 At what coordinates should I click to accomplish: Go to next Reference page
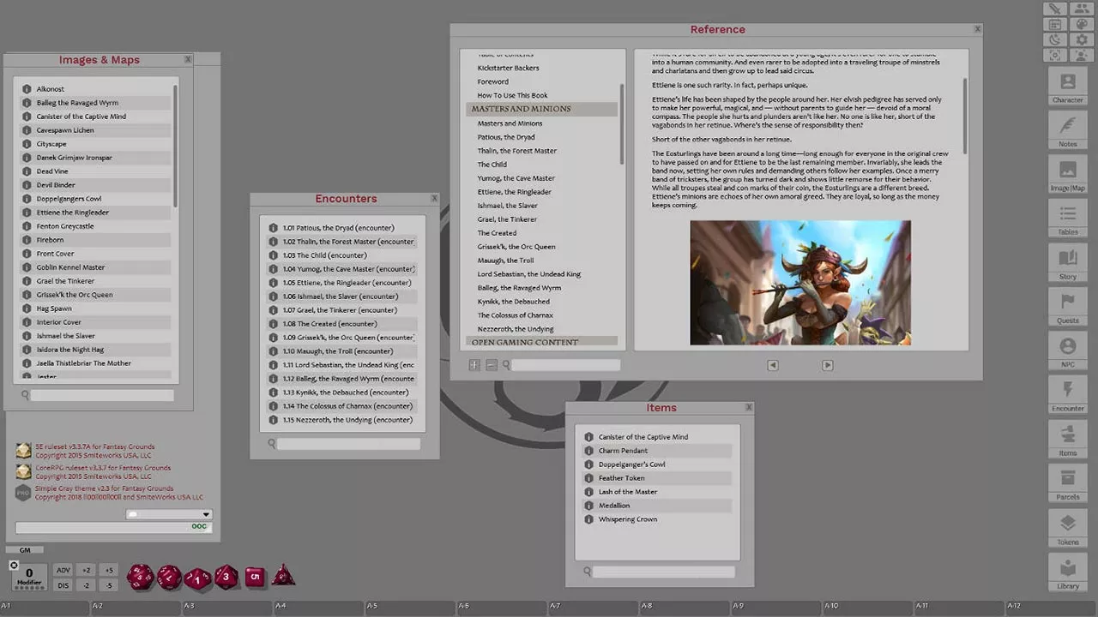(x=828, y=365)
